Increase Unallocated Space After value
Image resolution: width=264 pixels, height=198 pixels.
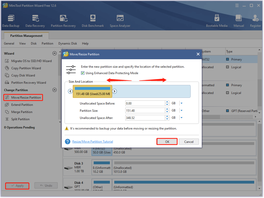click(x=167, y=117)
